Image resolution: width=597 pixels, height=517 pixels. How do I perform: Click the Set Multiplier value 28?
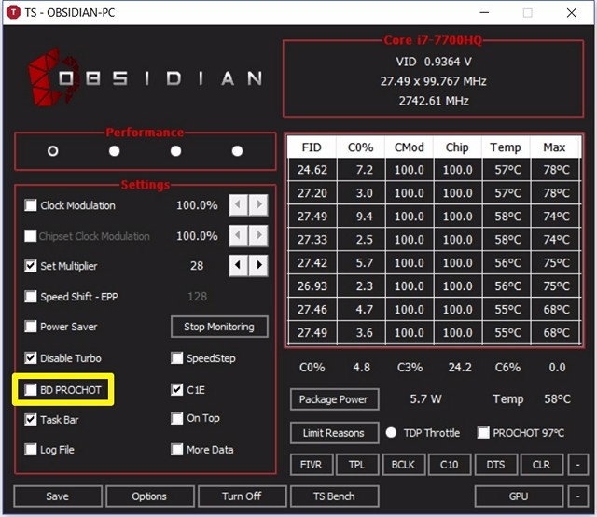(x=197, y=266)
